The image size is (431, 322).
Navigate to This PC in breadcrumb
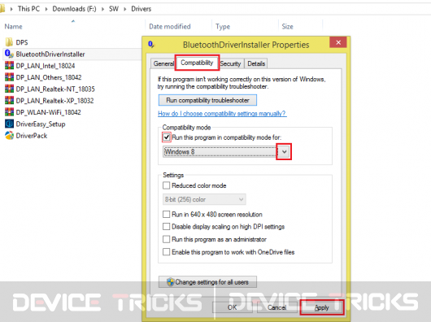(28, 9)
